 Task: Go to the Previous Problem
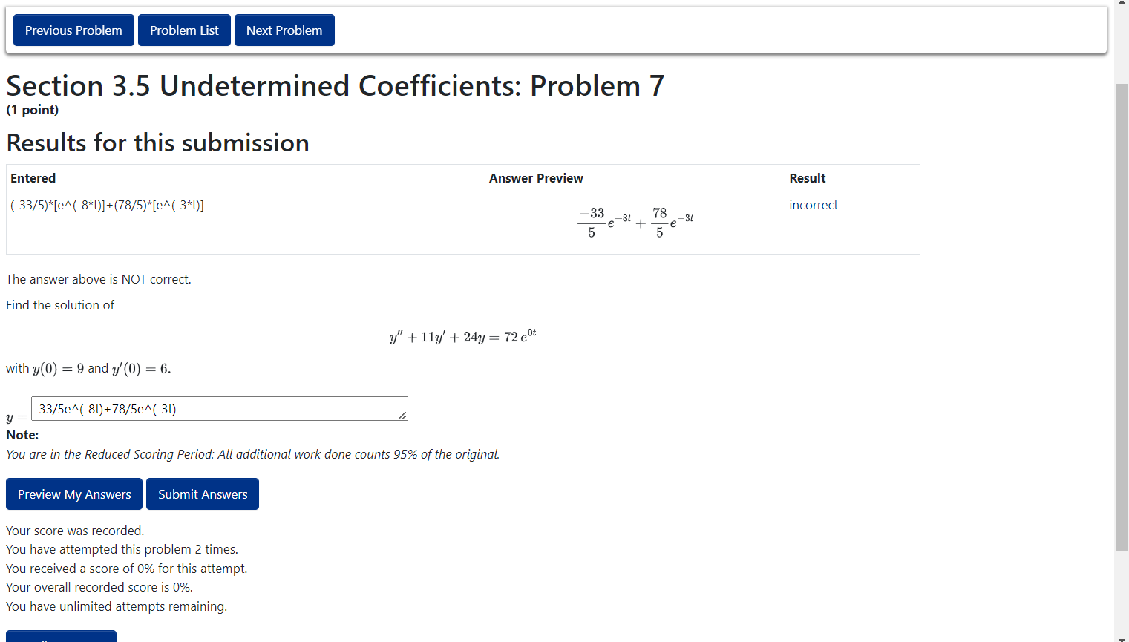coord(73,30)
